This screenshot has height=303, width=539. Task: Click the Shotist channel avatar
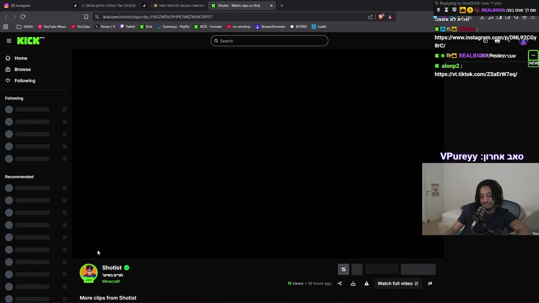(88, 273)
